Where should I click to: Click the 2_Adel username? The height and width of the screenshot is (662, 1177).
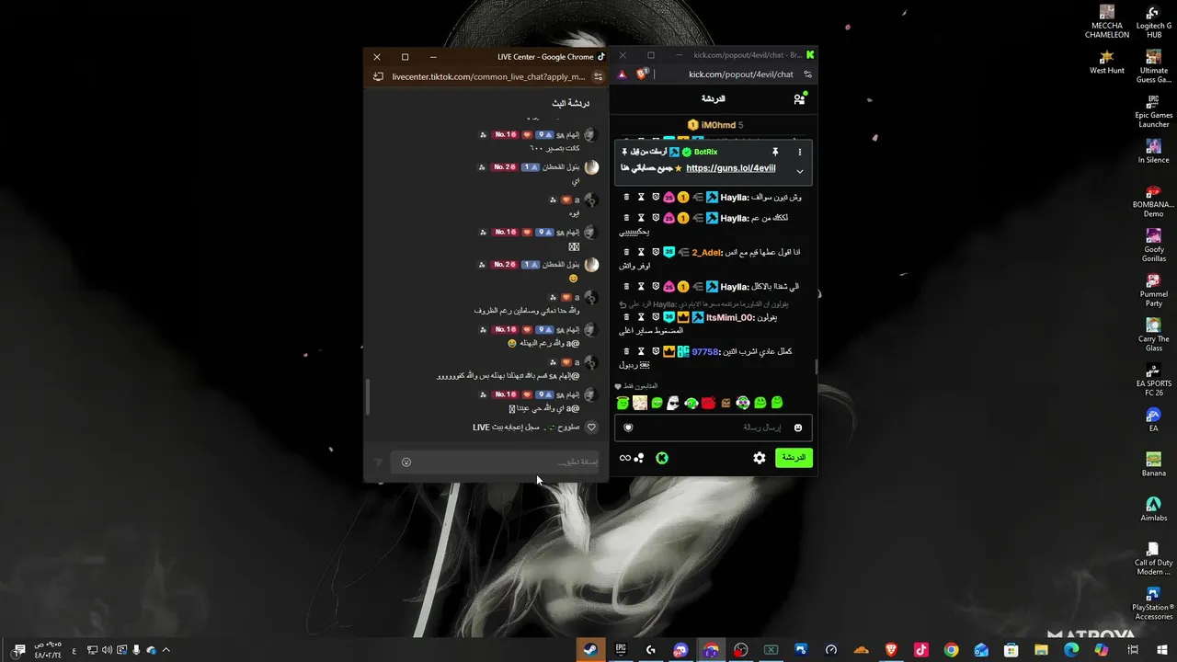tap(707, 252)
